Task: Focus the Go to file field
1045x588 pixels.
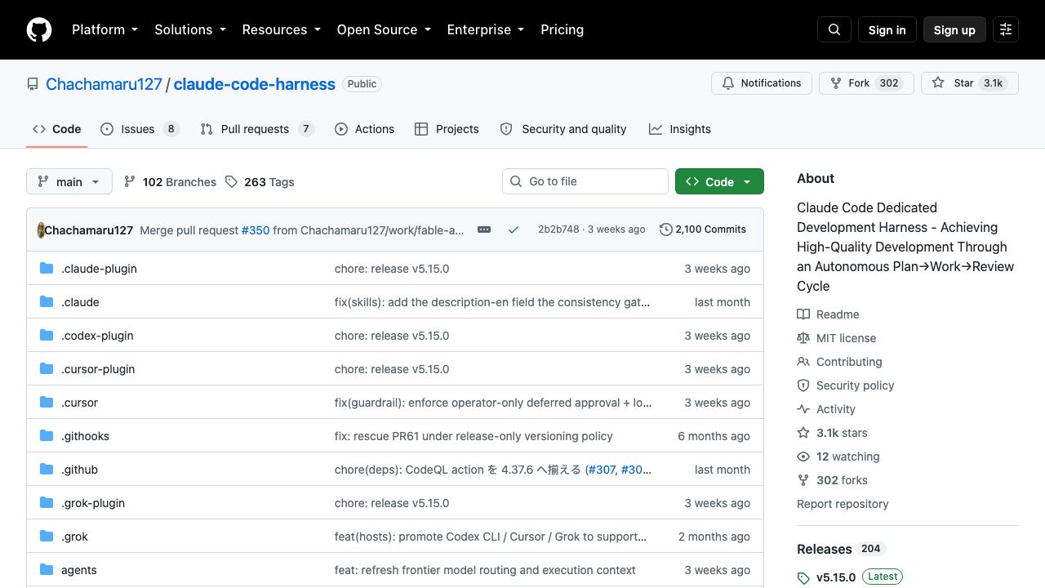Action: tap(585, 181)
